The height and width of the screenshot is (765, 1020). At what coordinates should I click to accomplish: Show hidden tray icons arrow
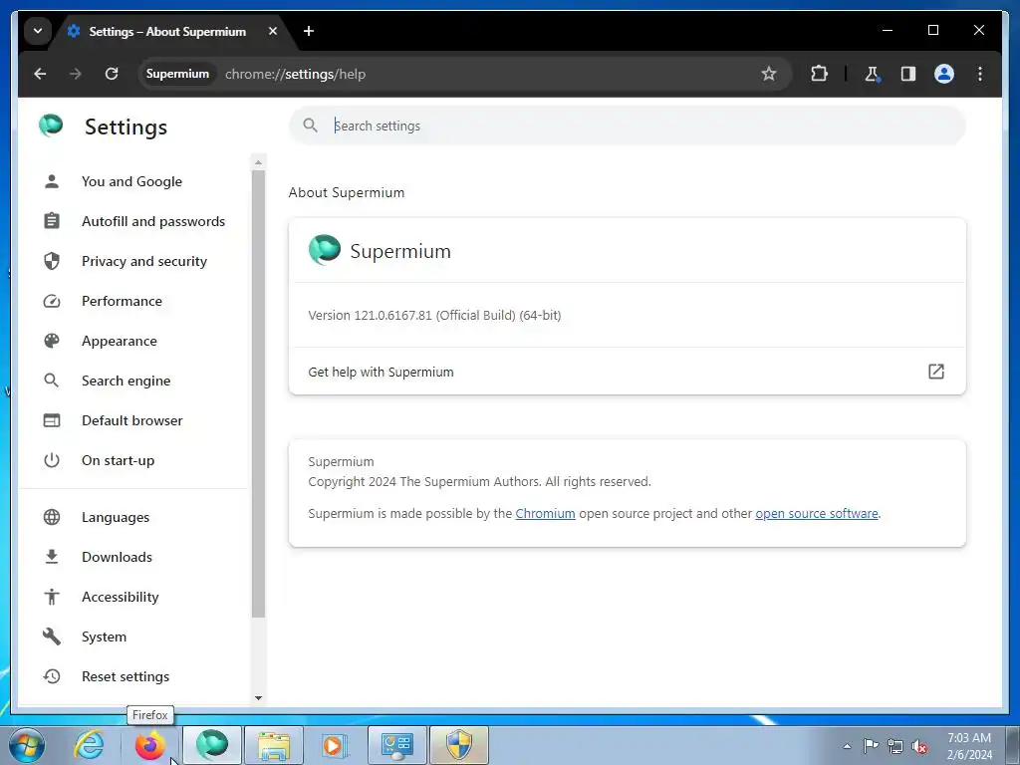tap(847, 746)
